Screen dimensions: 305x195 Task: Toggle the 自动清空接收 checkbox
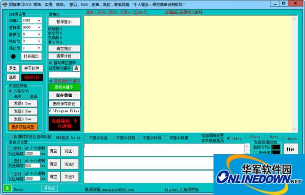[x=50, y=63]
